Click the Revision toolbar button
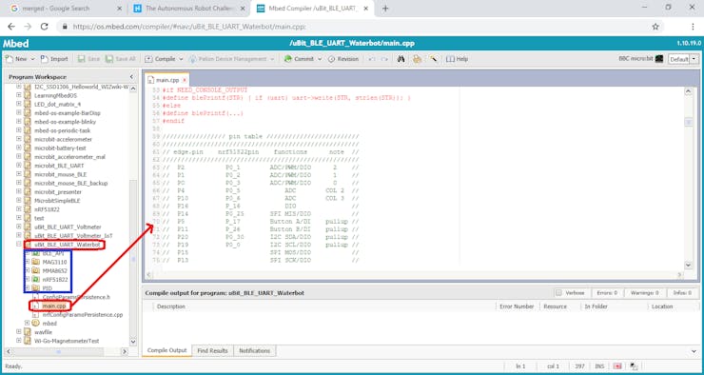This screenshot has width=704, height=375. pyautogui.click(x=343, y=59)
